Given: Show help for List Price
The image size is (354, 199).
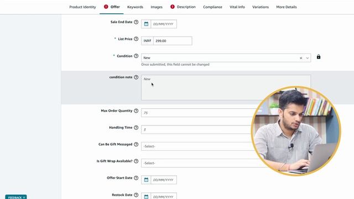Looking at the screenshot, I should point(136,39).
